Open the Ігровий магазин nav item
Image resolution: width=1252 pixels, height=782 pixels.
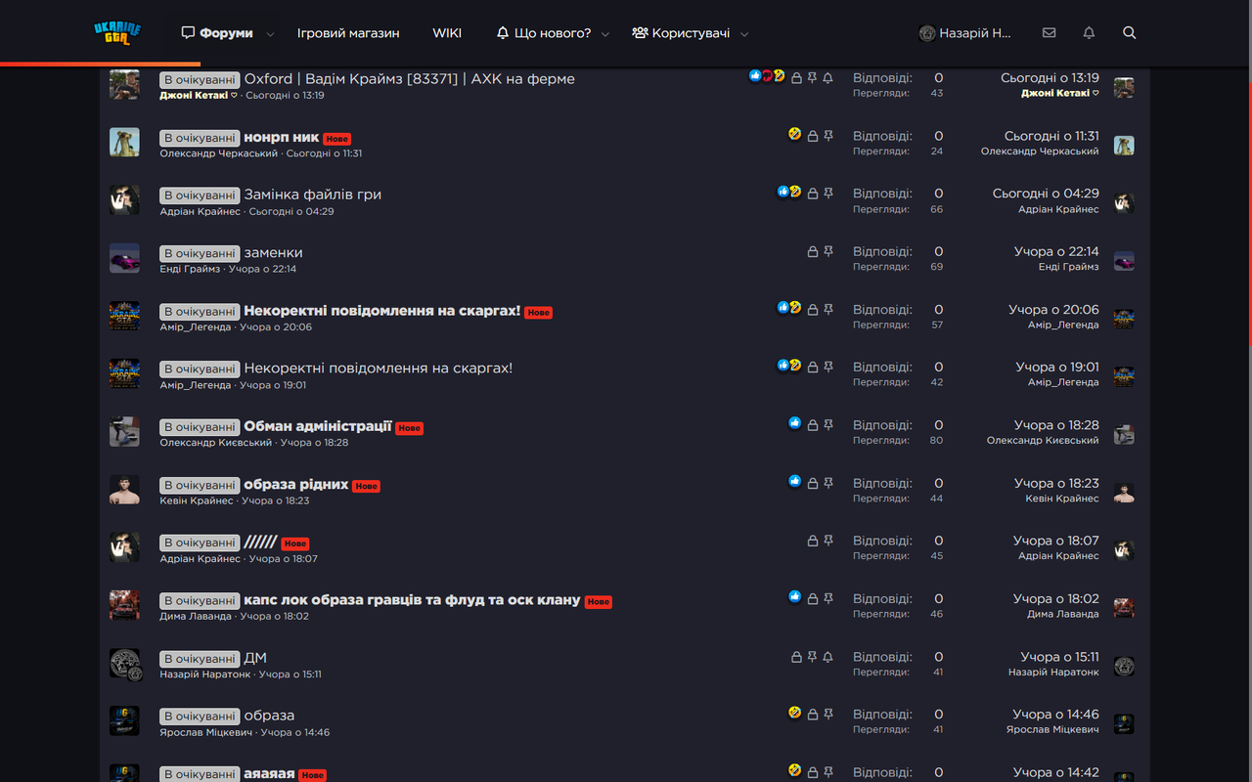pos(348,33)
